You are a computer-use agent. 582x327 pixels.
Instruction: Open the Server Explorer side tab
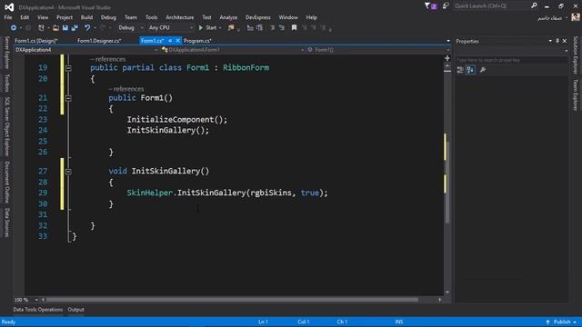(6, 53)
